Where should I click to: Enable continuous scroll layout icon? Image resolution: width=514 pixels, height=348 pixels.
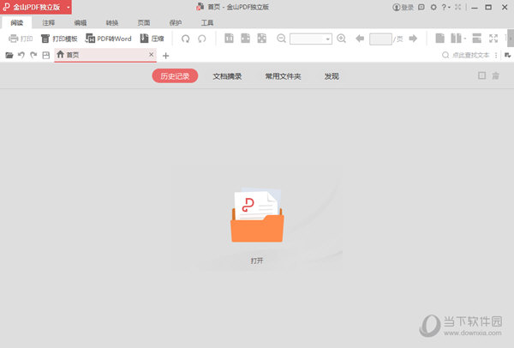pos(477,39)
